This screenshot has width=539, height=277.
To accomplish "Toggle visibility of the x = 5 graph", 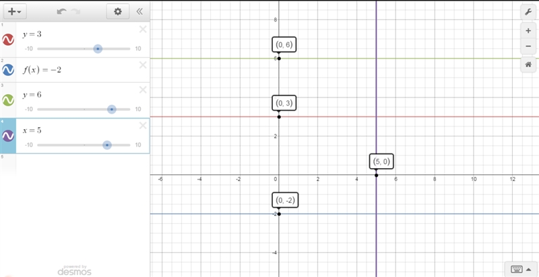I will pyautogui.click(x=8, y=136).
